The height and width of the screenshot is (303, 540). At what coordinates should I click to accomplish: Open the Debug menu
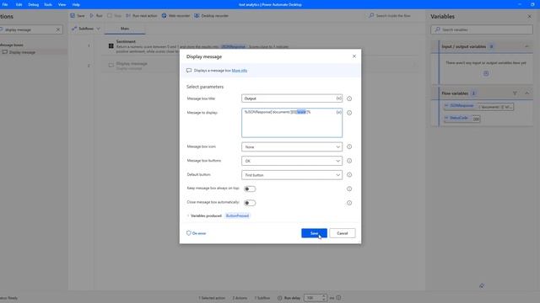click(34, 5)
